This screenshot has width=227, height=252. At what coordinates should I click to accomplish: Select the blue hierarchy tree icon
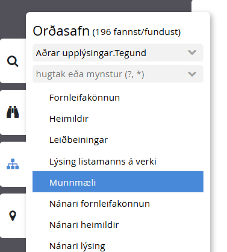point(13,164)
